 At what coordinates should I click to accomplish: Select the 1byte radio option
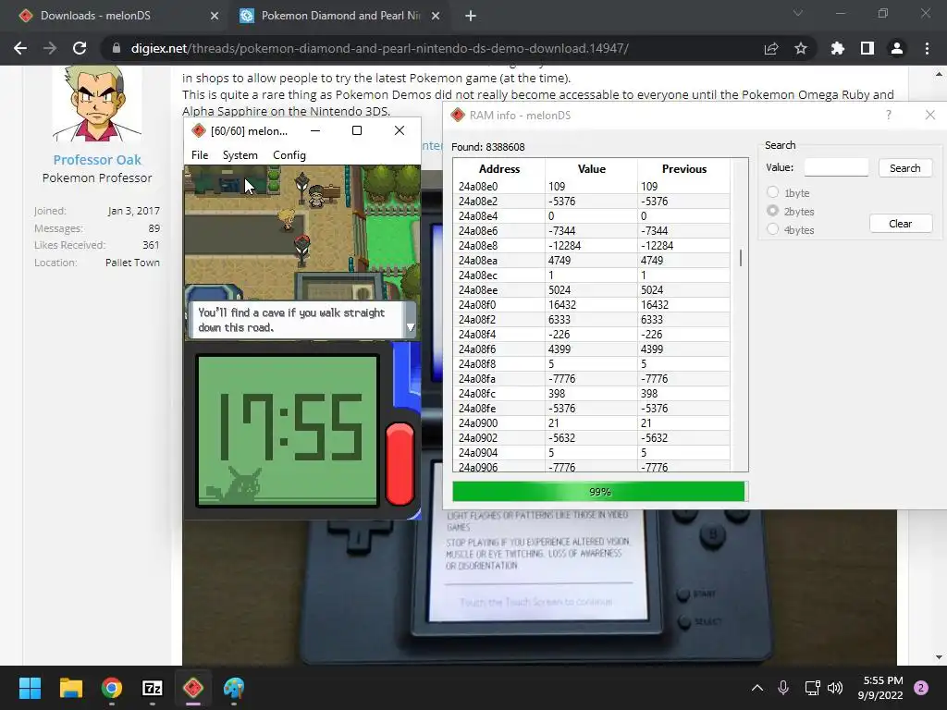[x=772, y=192]
